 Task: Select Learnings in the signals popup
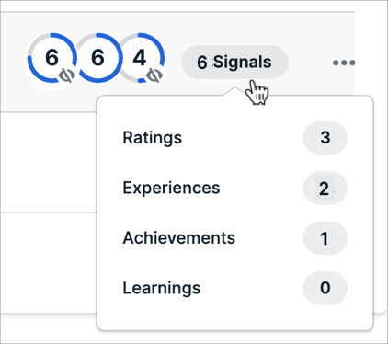pyautogui.click(x=162, y=288)
